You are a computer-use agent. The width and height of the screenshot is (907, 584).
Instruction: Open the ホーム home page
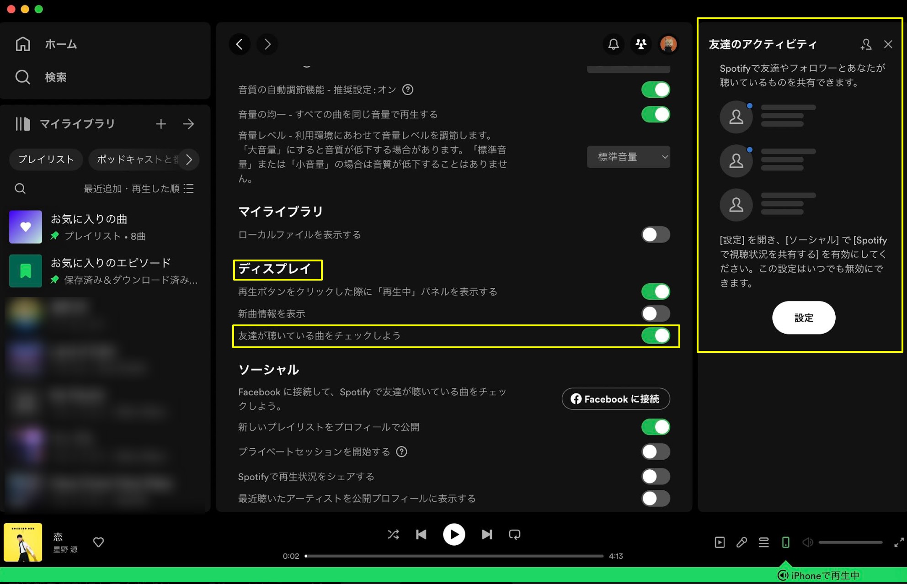46,44
